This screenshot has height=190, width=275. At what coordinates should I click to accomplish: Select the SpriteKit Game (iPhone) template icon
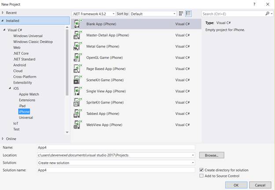tap(78, 102)
